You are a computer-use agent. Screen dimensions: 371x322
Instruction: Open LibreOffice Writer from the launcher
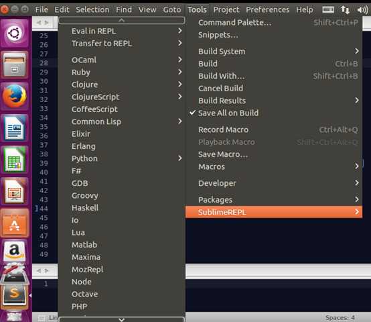[x=15, y=127]
